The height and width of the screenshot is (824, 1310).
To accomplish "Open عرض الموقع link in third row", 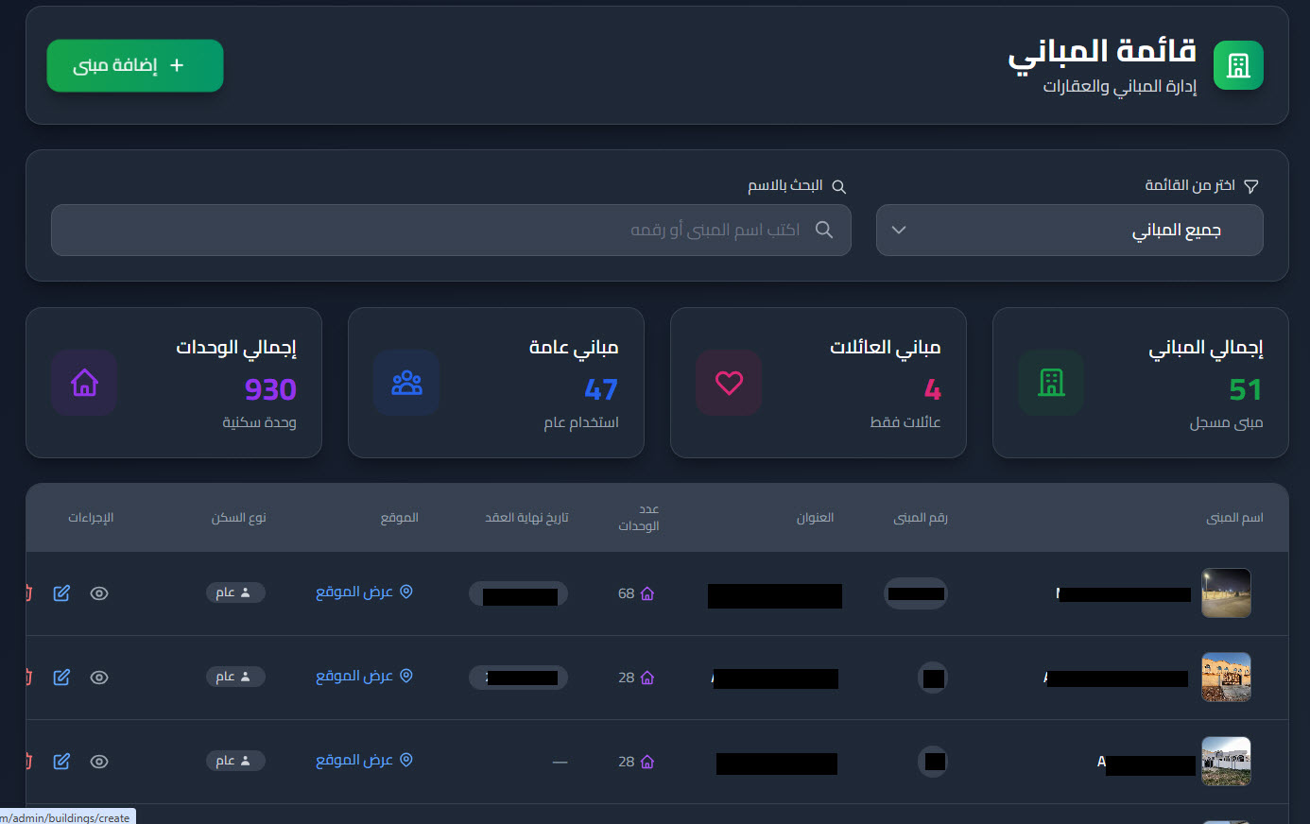I will (364, 760).
